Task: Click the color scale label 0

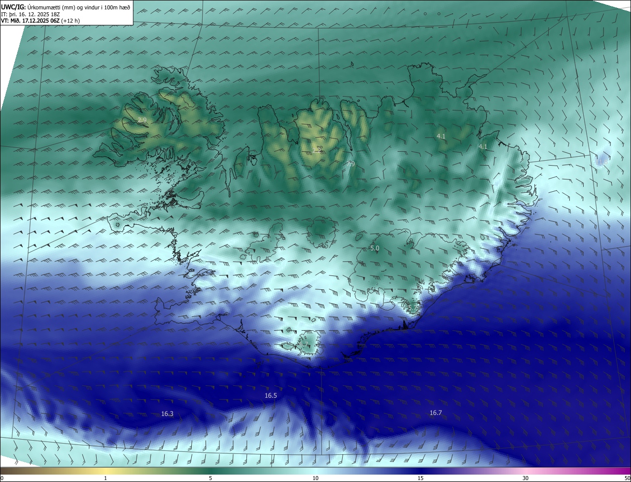Action: coord(2,478)
